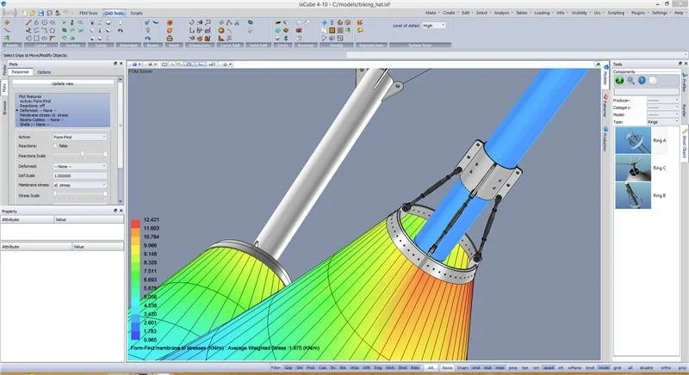Enable the 'ortho' mode in status bar
This screenshot has height=375, width=689.
point(665,367)
